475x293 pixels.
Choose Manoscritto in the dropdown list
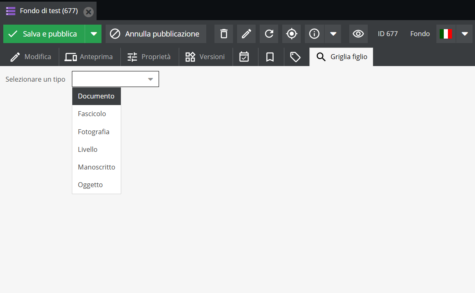97,167
